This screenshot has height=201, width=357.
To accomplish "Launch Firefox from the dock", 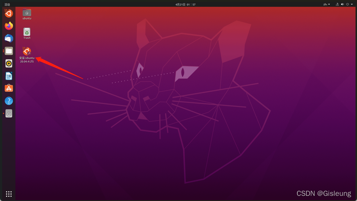I will click(x=9, y=26).
